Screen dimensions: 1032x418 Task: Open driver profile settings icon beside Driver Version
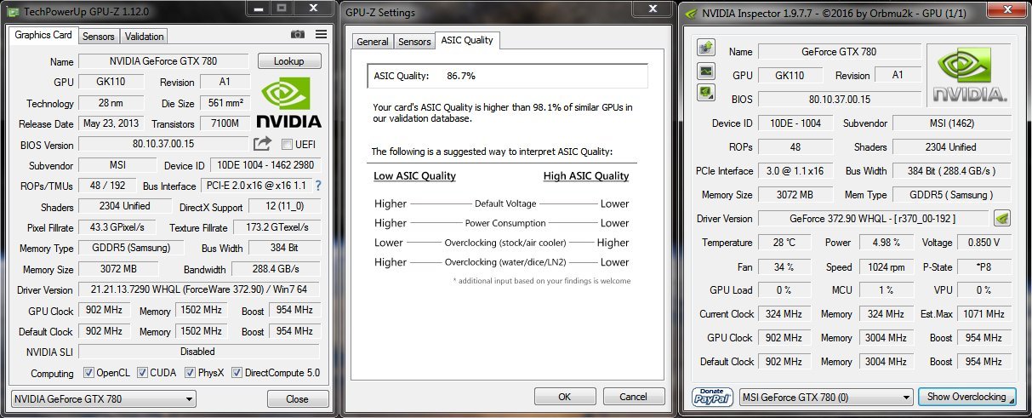click(1001, 219)
